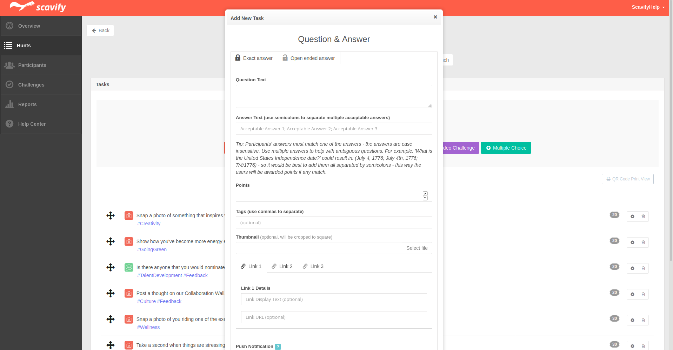Open QR Code Print View
The height and width of the screenshot is (350, 673).
627,179
